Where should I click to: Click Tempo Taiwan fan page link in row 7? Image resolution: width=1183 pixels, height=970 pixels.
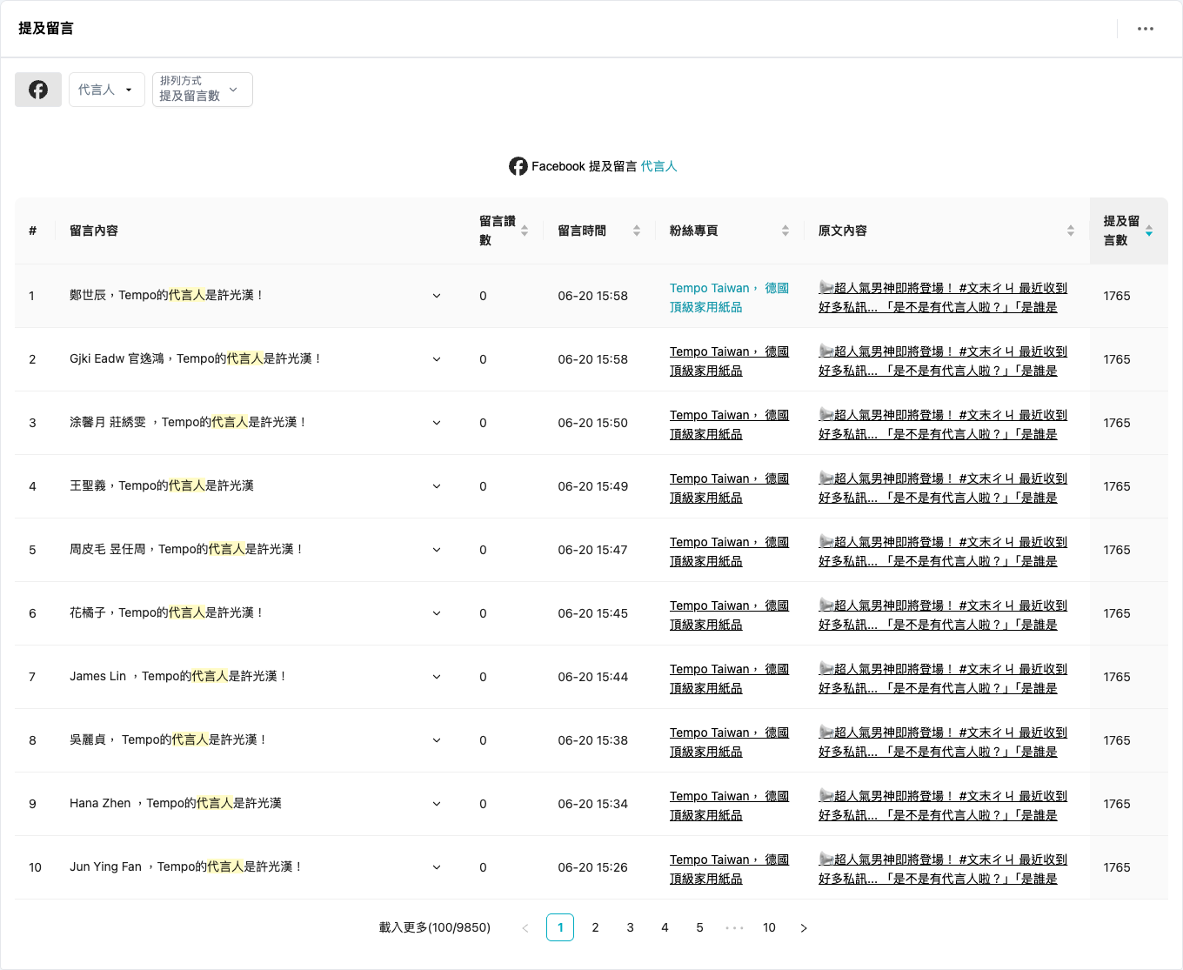(729, 679)
